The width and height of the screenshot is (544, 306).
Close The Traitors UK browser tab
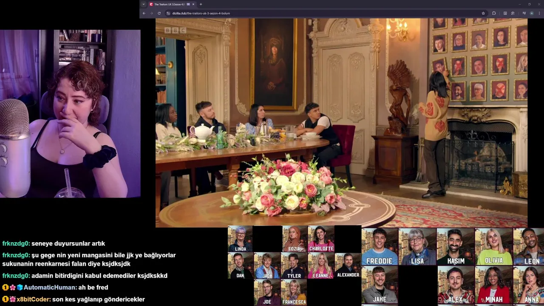193,4
